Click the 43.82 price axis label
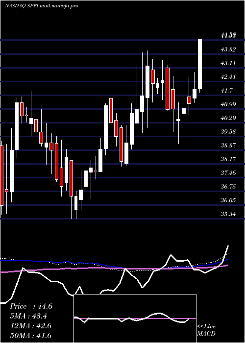 [x=228, y=49]
